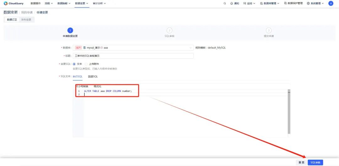
Task: Switch to the 发布变更 tab
Action: tap(26, 20)
